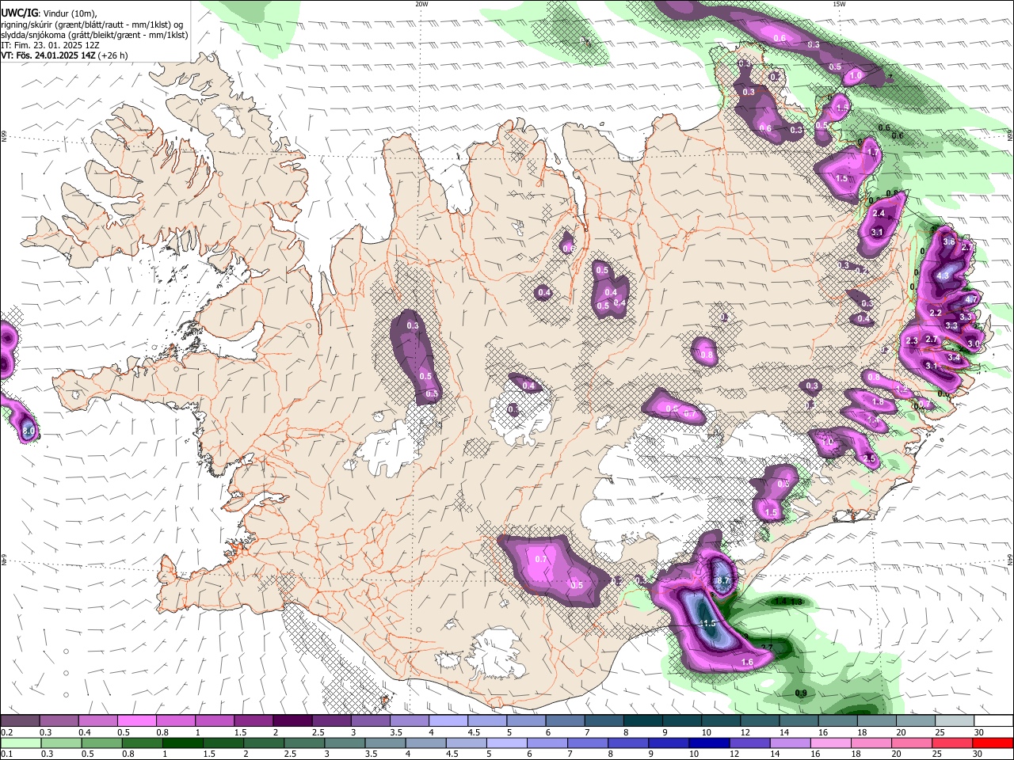Click the 3.8 value on the east coast
The height and width of the screenshot is (760, 1014).
(948, 241)
